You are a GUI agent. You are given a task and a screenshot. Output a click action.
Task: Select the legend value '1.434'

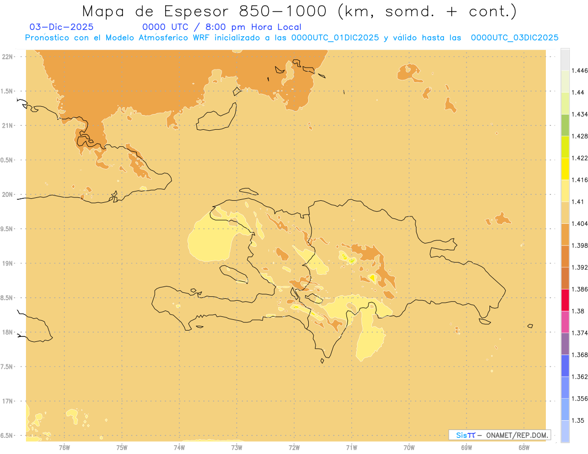coord(580,114)
